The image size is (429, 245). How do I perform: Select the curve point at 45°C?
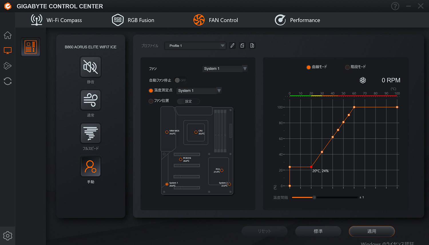point(338,130)
